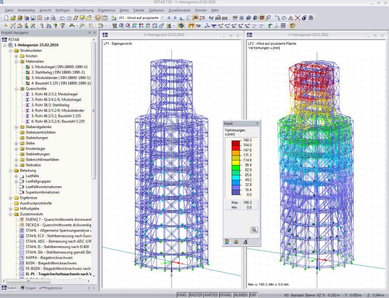Screen dimensions: 389x298
Task: Click the new document icon in toolbar
Action: 6,18
